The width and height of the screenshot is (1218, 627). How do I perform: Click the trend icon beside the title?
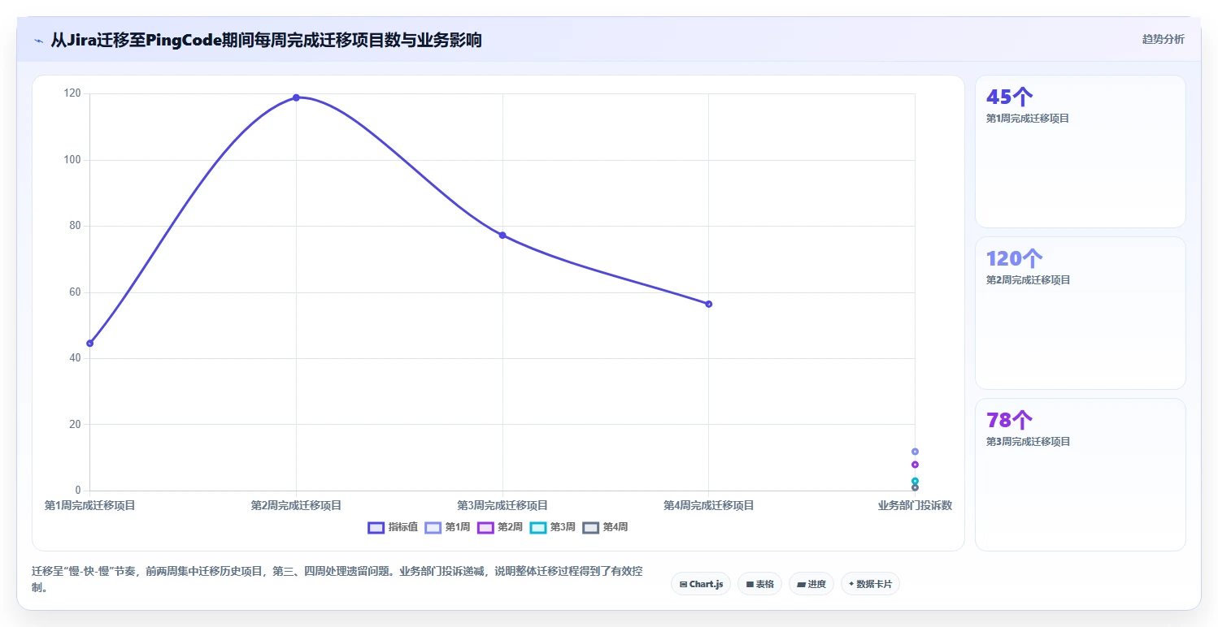click(x=38, y=41)
